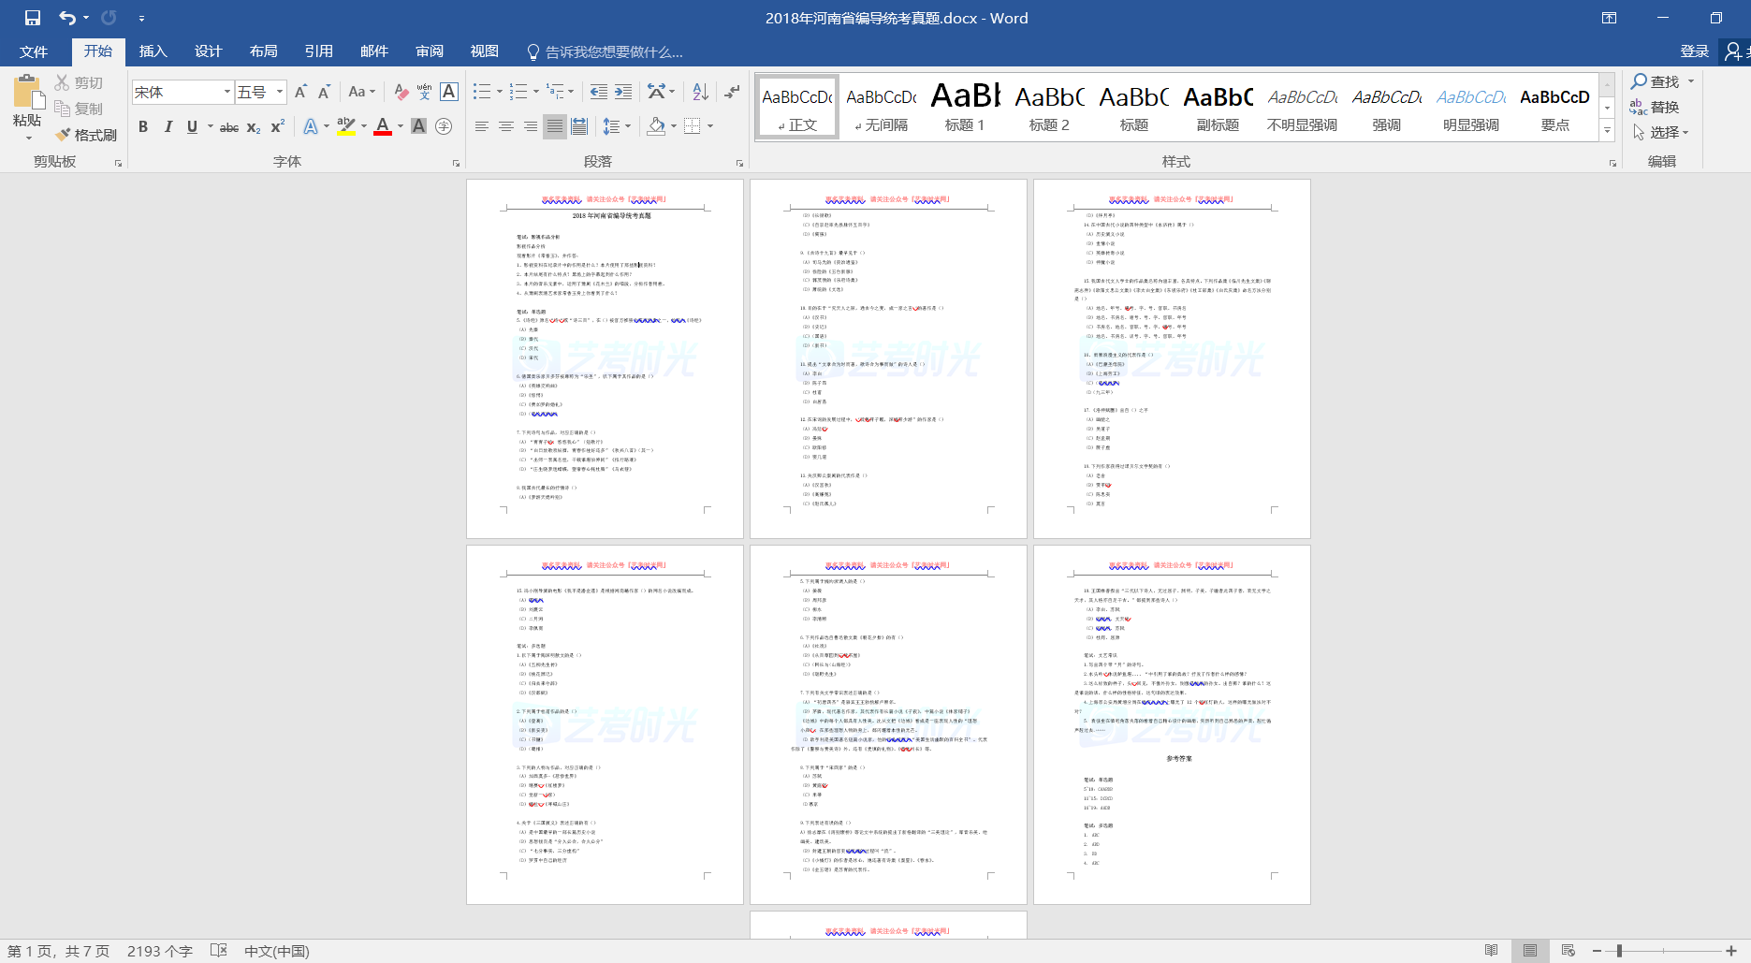Toggle strikethrough text formatting

point(228,127)
